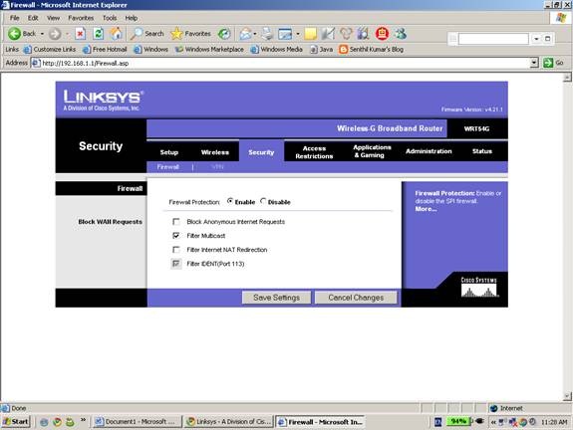The width and height of the screenshot is (573, 430).
Task: Switch to the Wireless tab
Action: click(215, 152)
